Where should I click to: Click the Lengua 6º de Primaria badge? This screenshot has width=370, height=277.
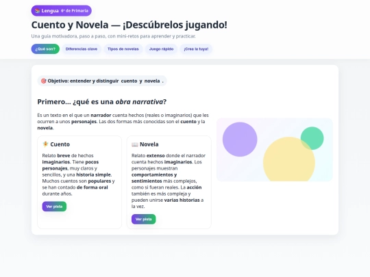[x=62, y=10]
